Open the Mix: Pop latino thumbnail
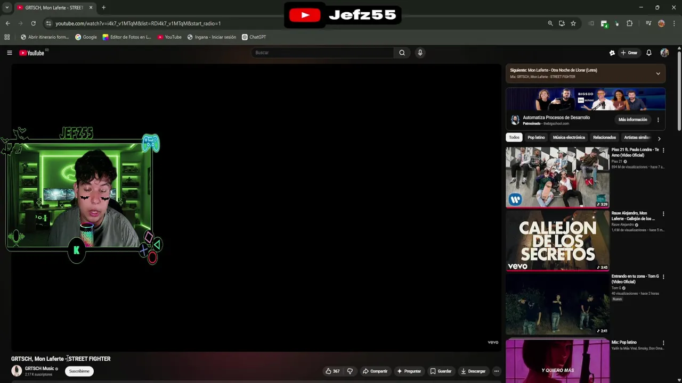 (x=557, y=361)
